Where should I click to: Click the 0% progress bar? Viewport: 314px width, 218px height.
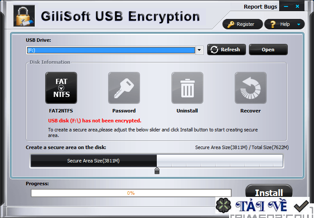[131, 193]
